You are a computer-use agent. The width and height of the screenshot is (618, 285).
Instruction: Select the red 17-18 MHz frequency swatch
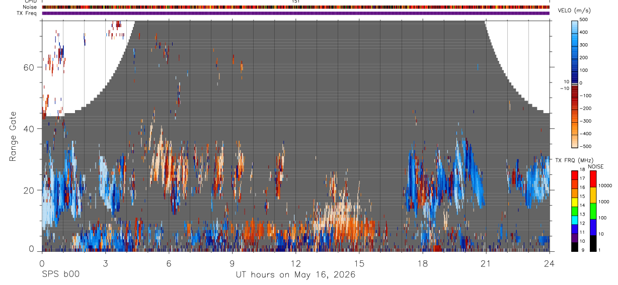click(575, 175)
